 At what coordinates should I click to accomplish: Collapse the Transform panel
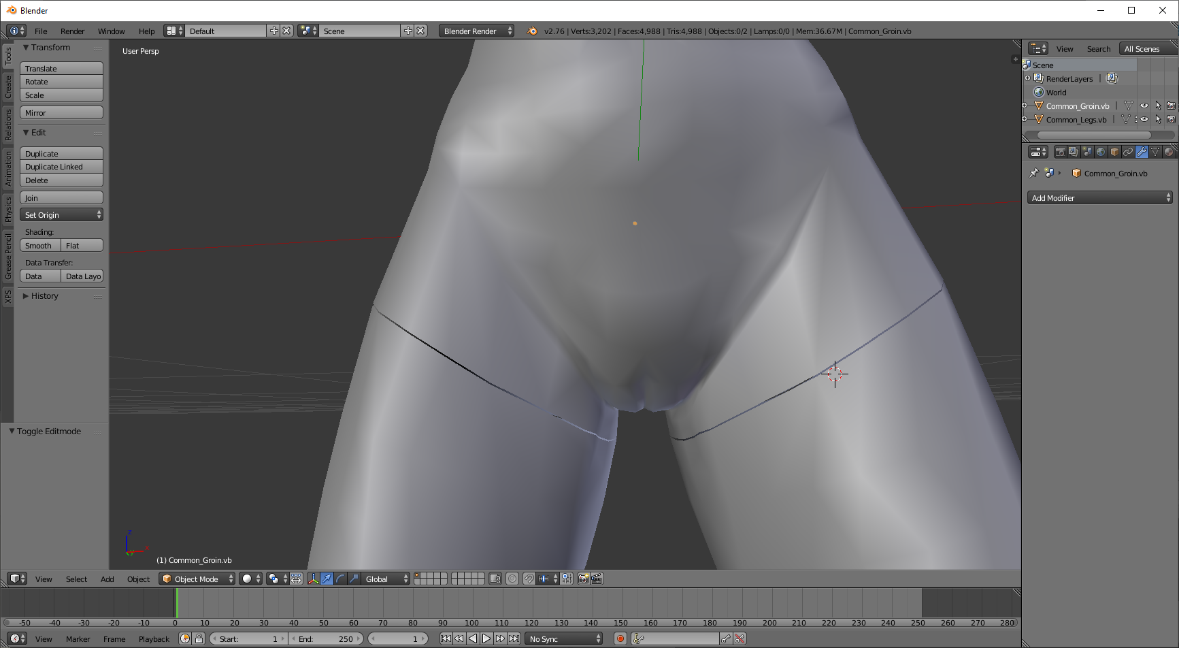point(26,48)
